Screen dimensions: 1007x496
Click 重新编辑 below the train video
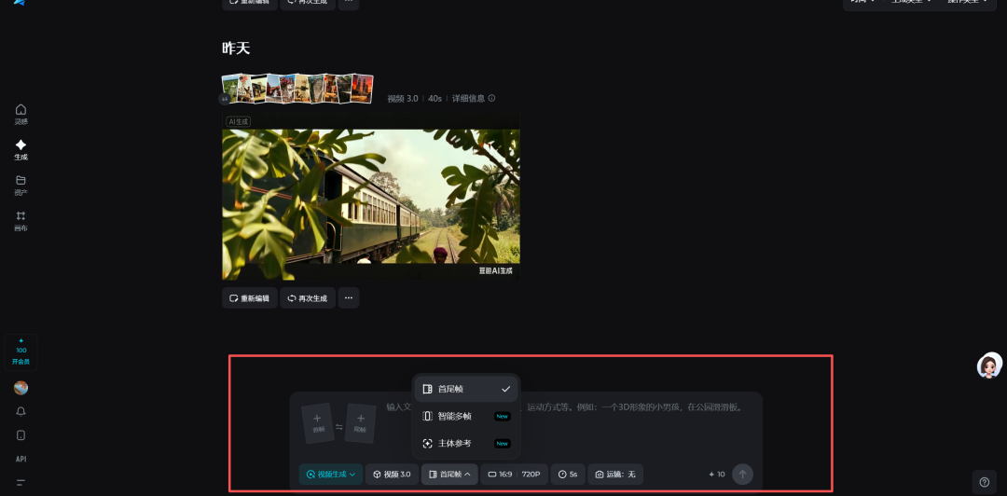250,298
